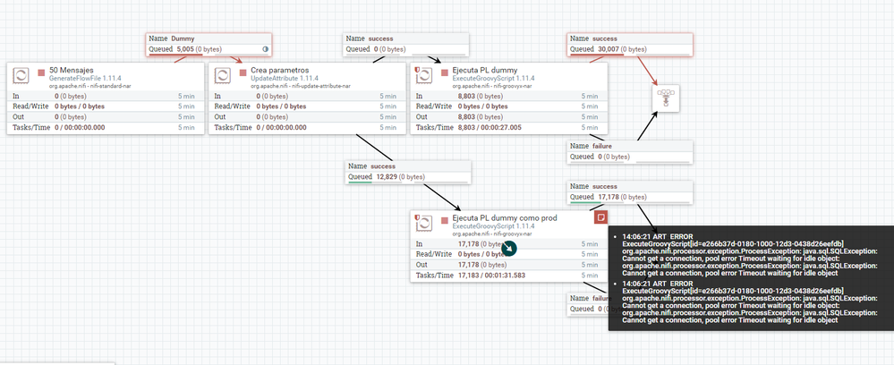Viewport: 894px width, 365px height.
Task: Open the red bulletin icon on processor
Action: (x=600, y=217)
